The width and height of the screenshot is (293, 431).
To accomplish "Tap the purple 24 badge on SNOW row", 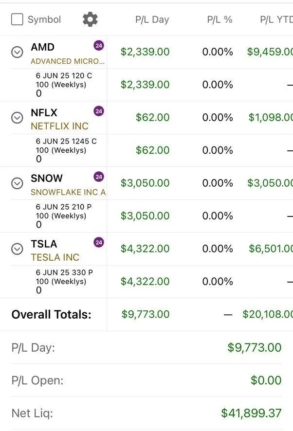I will pos(99,177).
